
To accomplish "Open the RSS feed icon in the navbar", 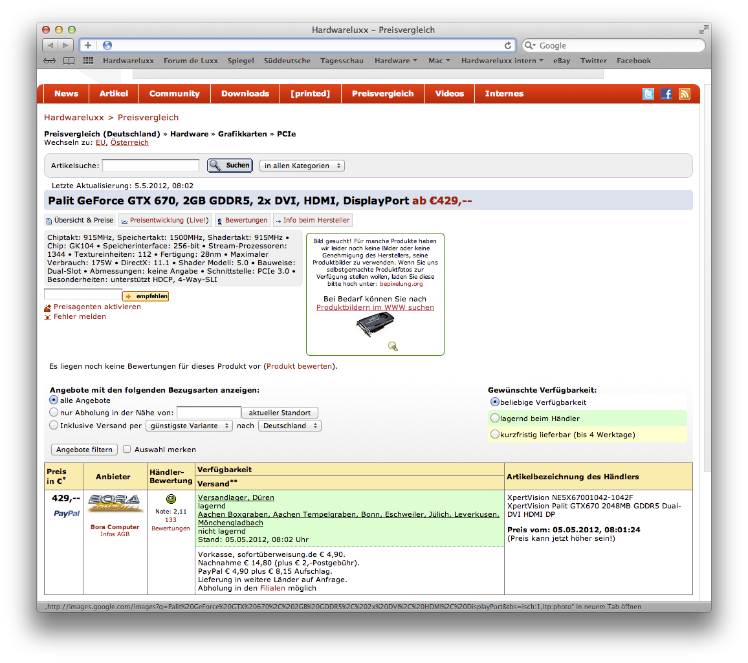I will 685,94.
